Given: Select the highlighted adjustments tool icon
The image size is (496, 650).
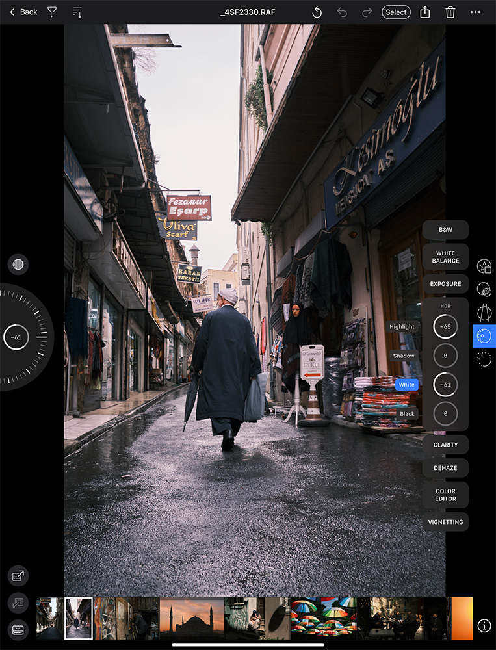Looking at the screenshot, I should coord(484,336).
